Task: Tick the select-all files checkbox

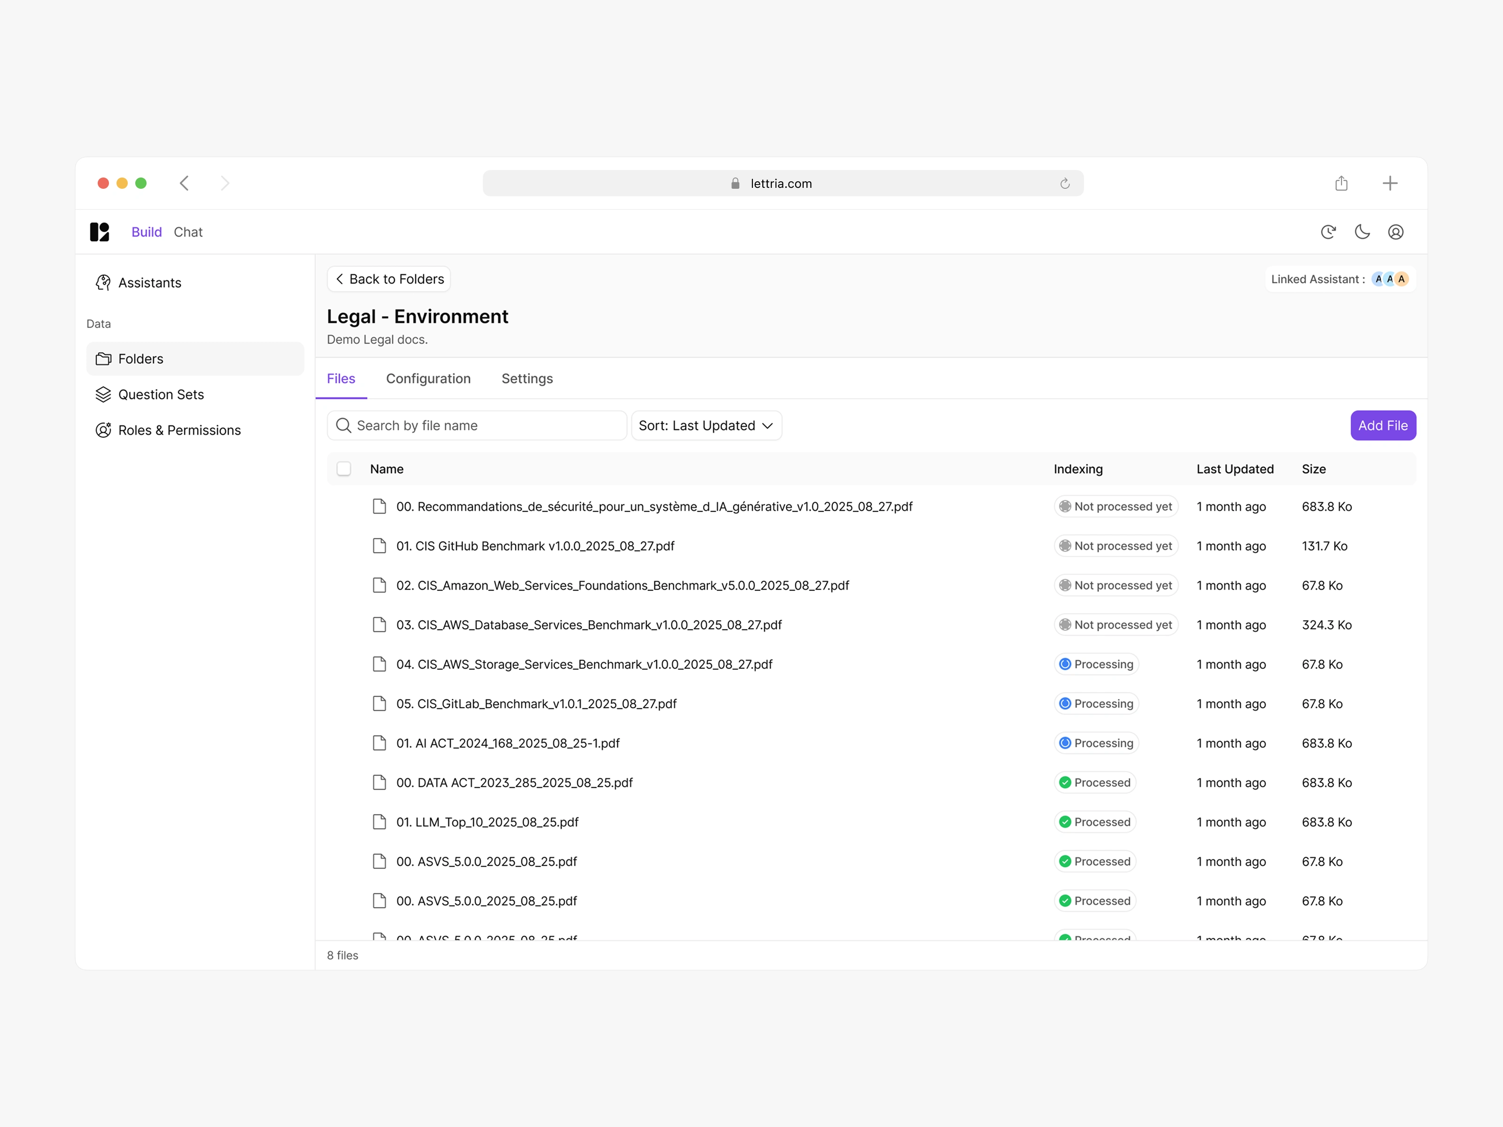Action: 344,469
